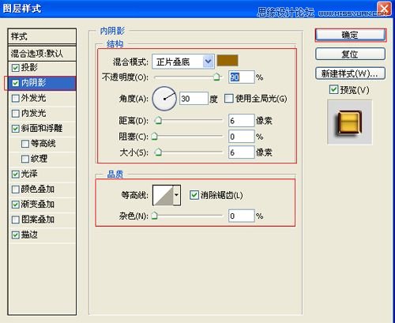Viewport: 395px width, 323px height.
Task: Select the 渐变叠加 style label
Action: click(x=38, y=205)
